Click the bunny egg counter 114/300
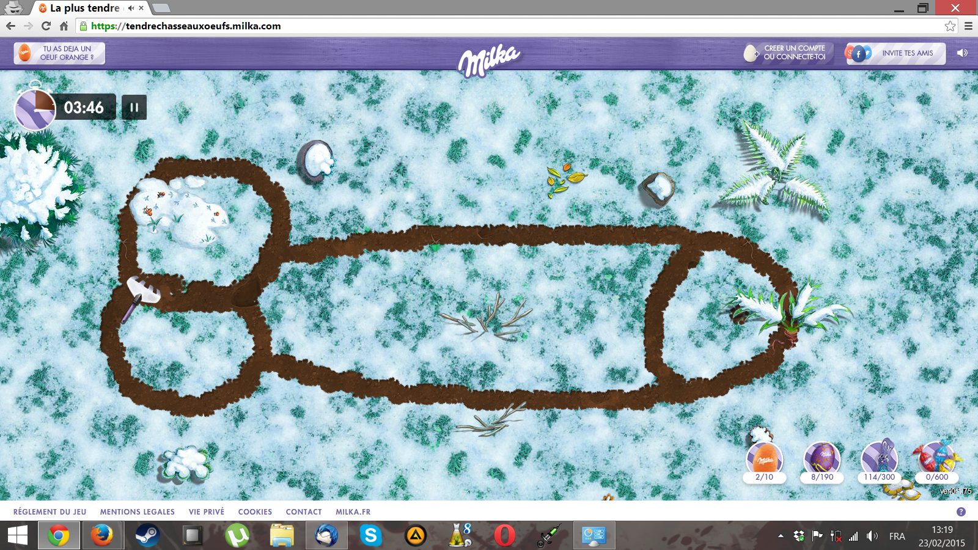Image resolution: width=978 pixels, height=550 pixels. (879, 460)
